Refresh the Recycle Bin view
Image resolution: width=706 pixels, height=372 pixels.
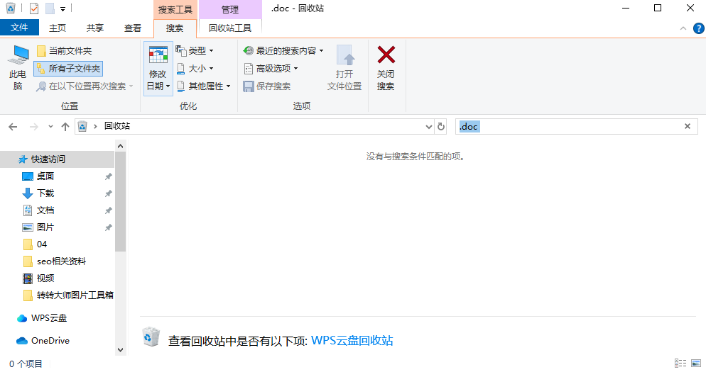(441, 127)
